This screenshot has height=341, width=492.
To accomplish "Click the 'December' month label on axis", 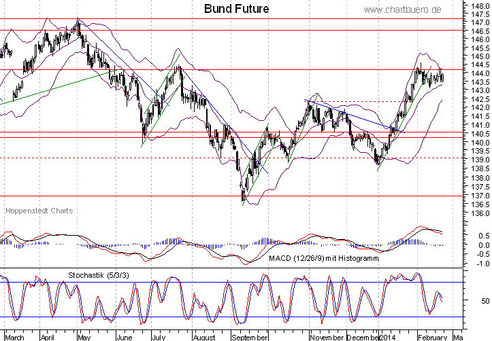I will (363, 338).
